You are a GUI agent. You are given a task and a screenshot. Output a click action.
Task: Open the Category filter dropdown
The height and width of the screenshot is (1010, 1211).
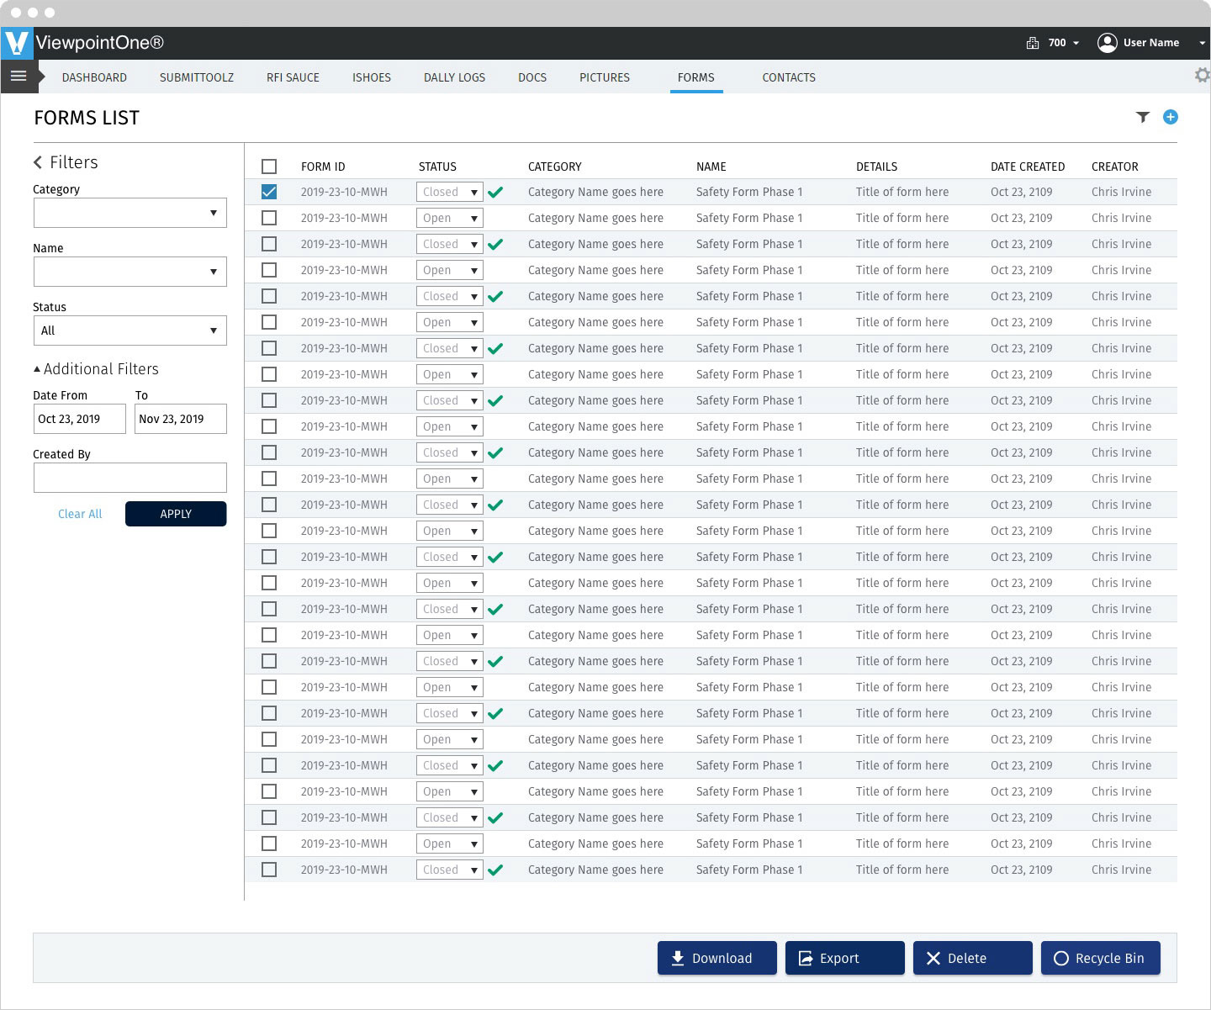point(130,213)
